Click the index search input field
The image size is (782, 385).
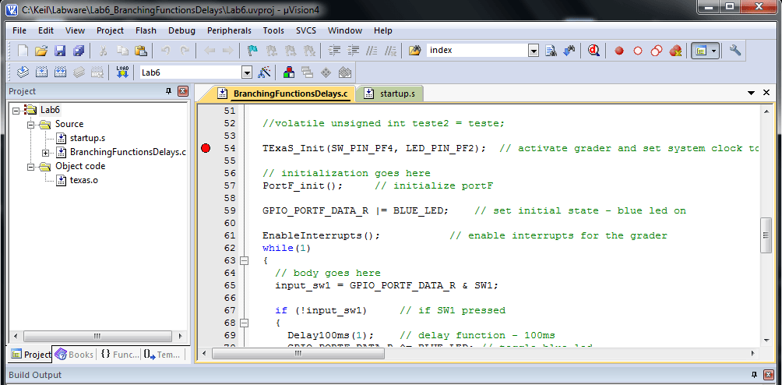[477, 51]
